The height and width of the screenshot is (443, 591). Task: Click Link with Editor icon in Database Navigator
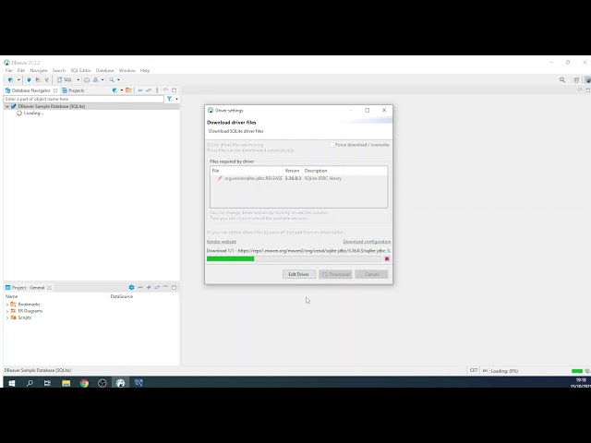(149, 90)
